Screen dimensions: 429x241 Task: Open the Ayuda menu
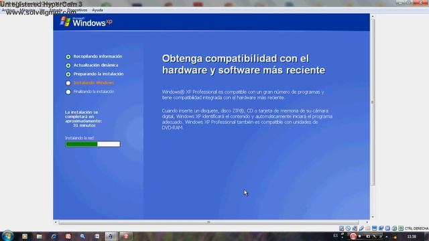tap(97, 10)
